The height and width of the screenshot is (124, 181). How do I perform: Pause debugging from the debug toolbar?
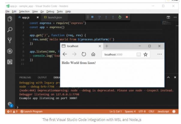click(92, 17)
